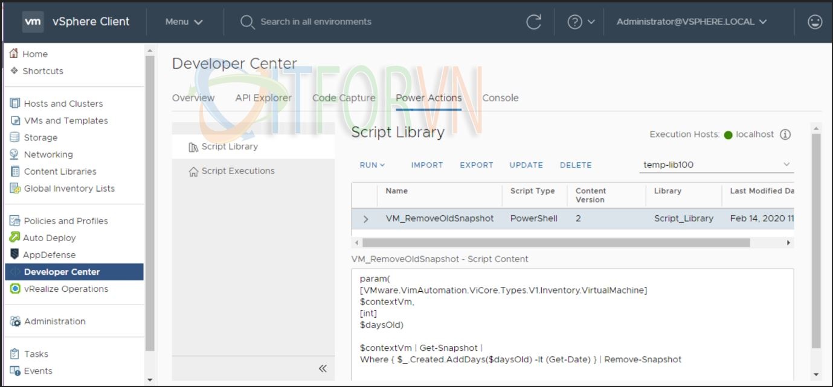The height and width of the screenshot is (387, 833).
Task: Open the RUN dropdown menu
Action: [x=372, y=165]
